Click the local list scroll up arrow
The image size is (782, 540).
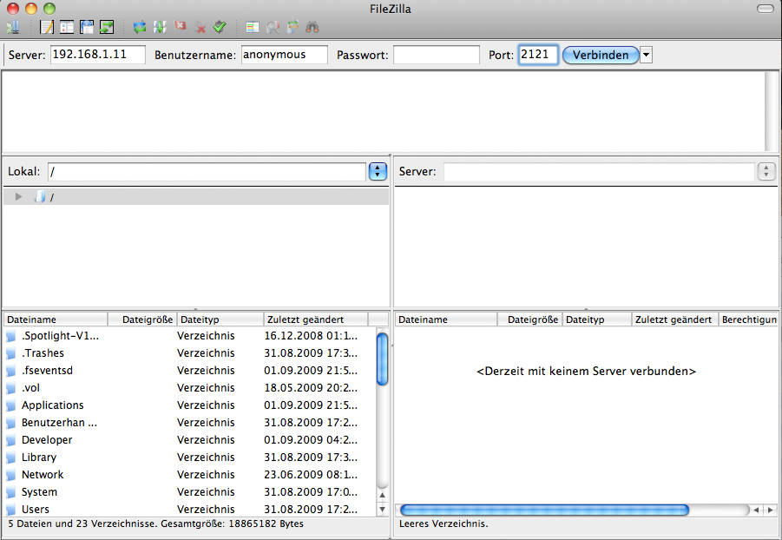pos(382,495)
